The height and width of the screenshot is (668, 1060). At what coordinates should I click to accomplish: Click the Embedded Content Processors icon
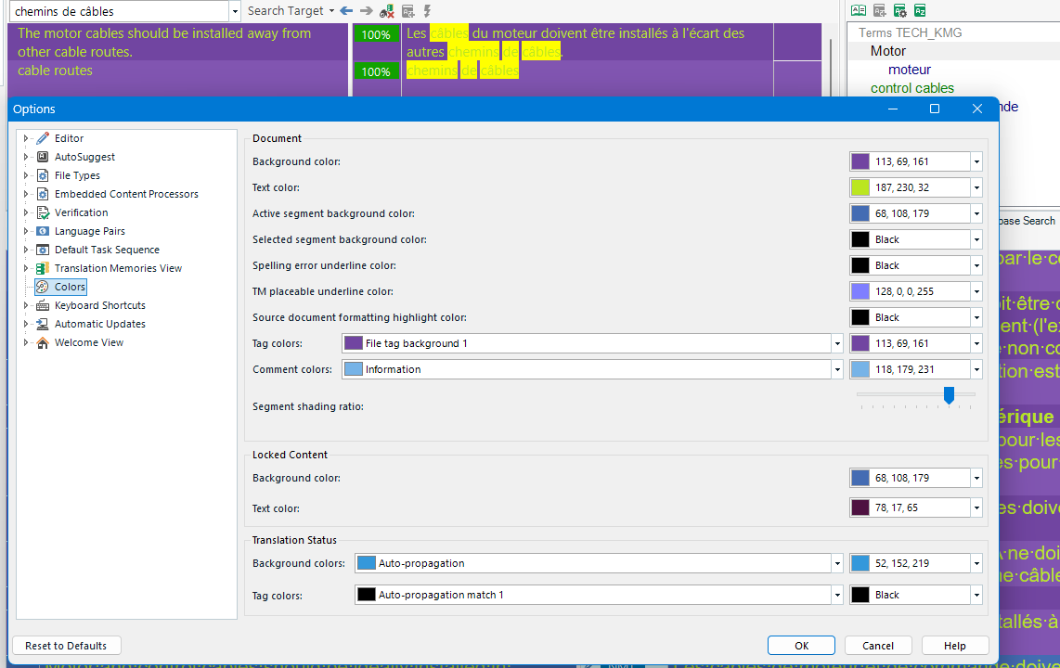pos(43,194)
